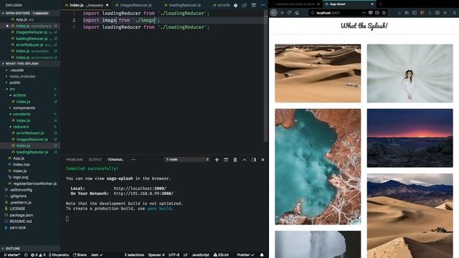Open the Output panel tab
The width and height of the screenshot is (459, 258).
click(x=95, y=160)
